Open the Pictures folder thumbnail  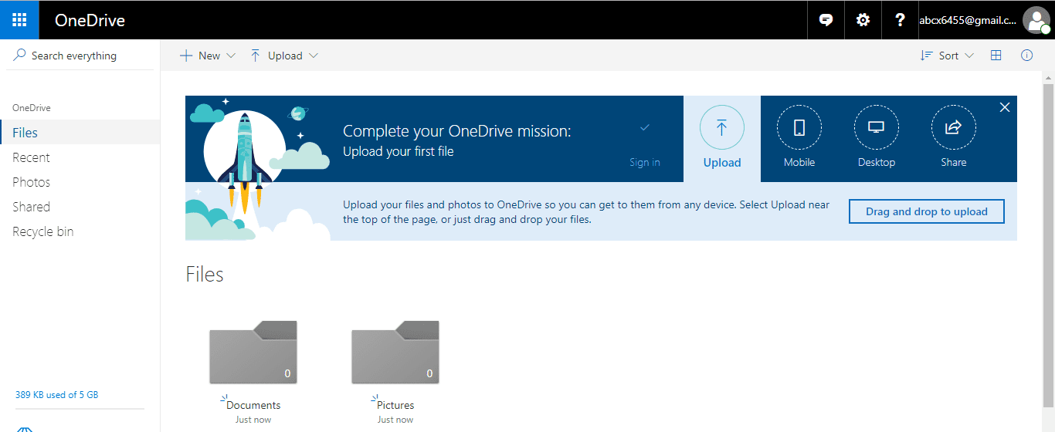pos(395,353)
